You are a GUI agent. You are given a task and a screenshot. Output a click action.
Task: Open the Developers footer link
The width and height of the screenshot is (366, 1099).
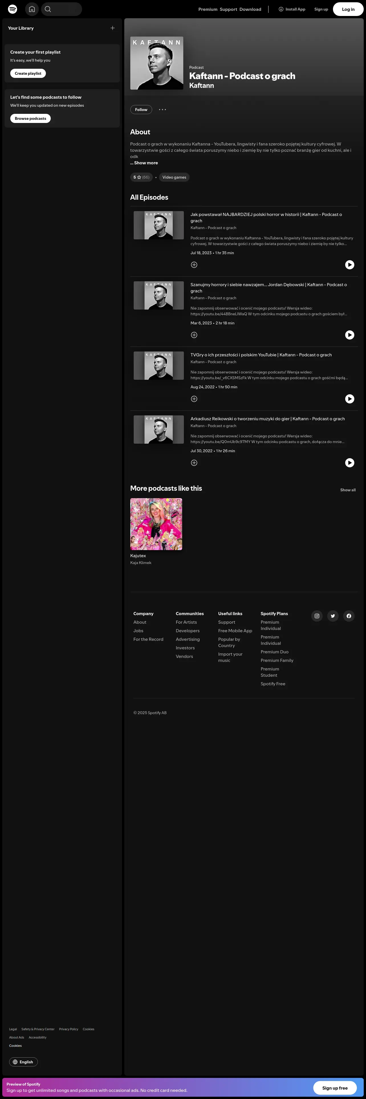[188, 631]
